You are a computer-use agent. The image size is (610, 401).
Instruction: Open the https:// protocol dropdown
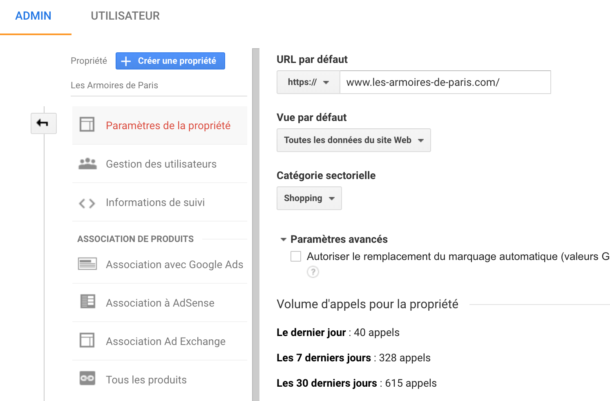click(308, 82)
